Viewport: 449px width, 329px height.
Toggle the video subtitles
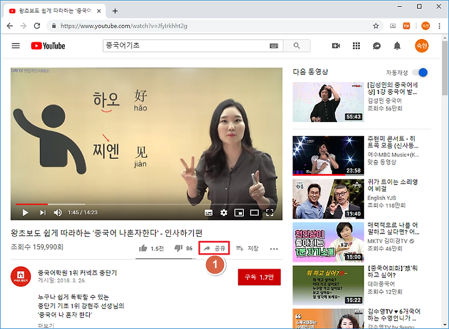click(208, 212)
